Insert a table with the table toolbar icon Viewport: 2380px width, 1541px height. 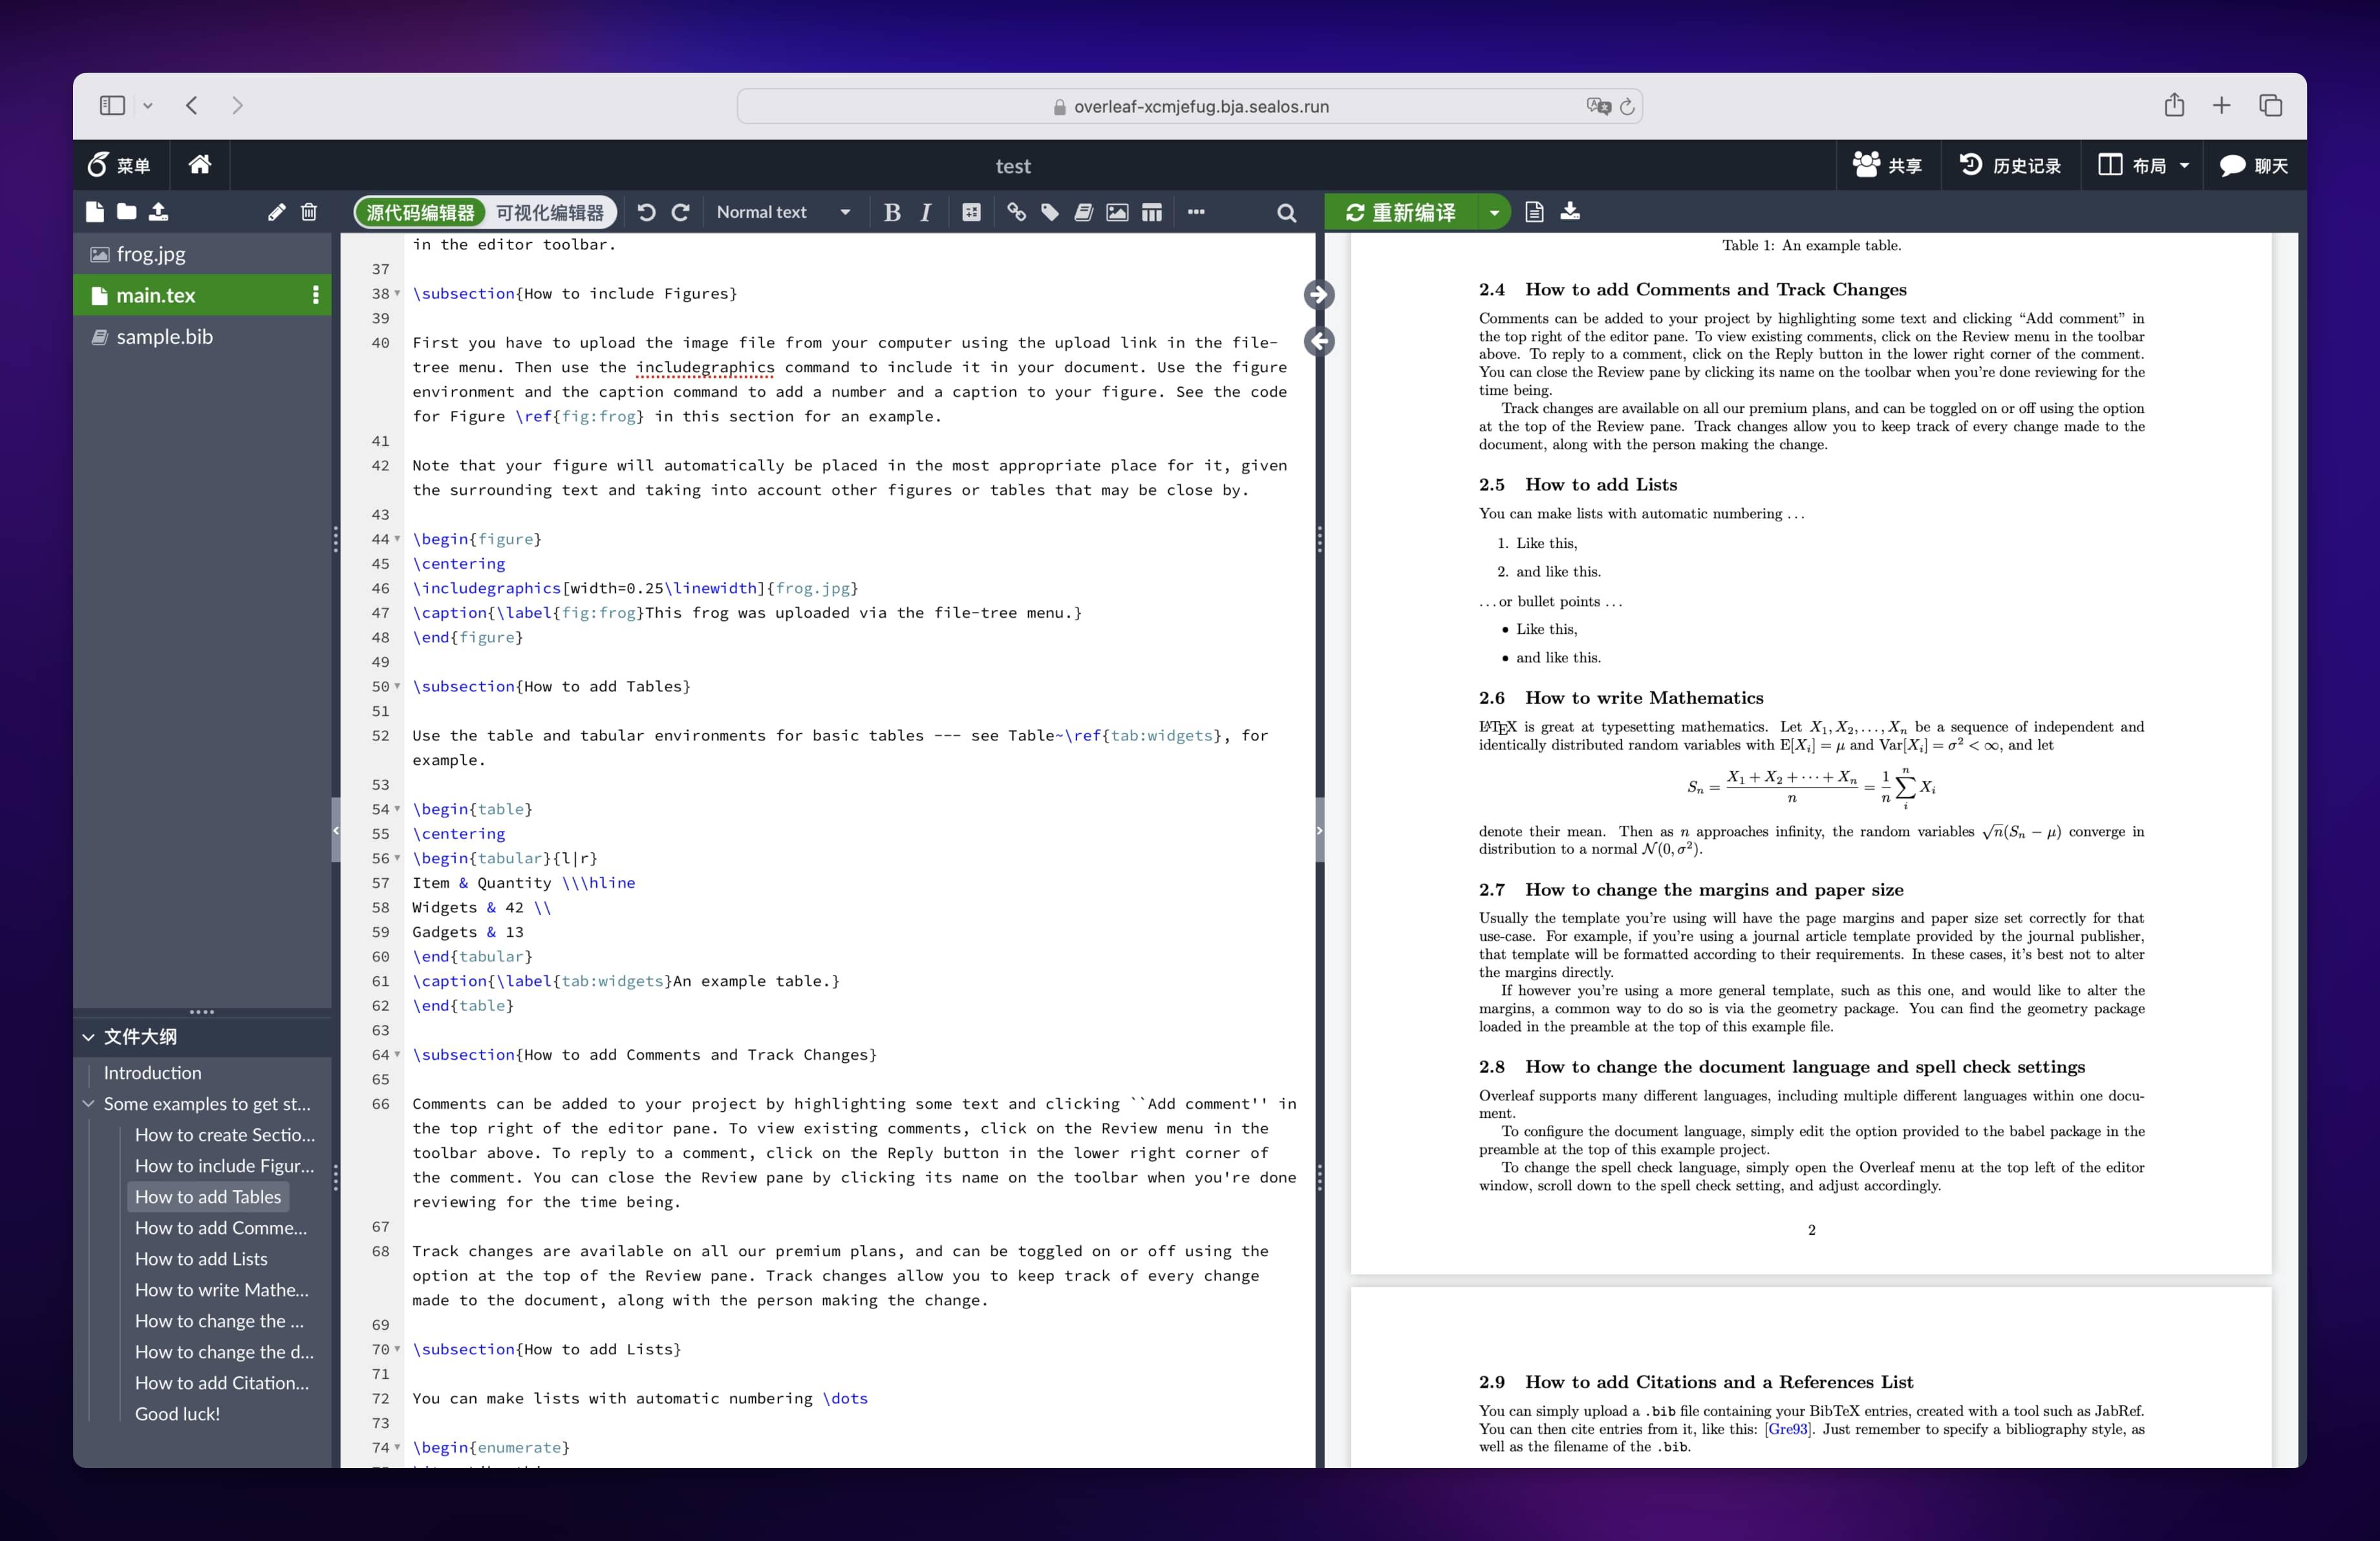[1152, 212]
